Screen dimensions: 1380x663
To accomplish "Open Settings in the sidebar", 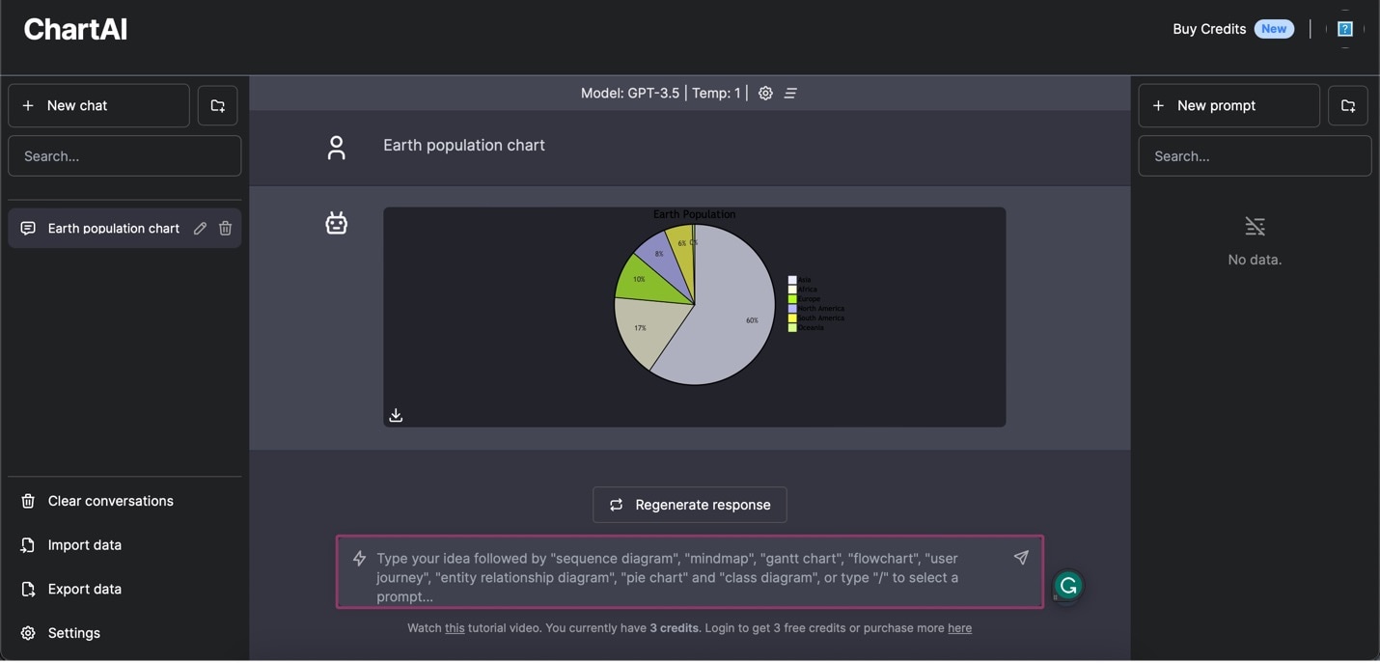I will coord(124,633).
